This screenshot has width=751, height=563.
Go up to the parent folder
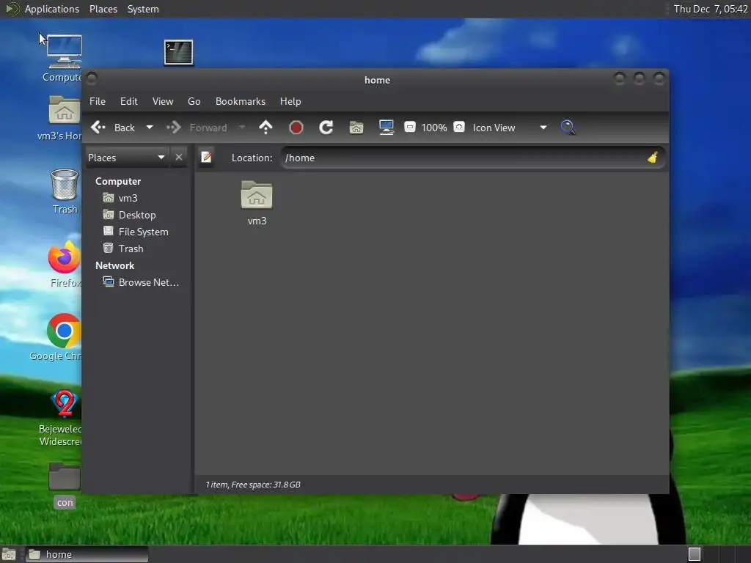point(265,128)
